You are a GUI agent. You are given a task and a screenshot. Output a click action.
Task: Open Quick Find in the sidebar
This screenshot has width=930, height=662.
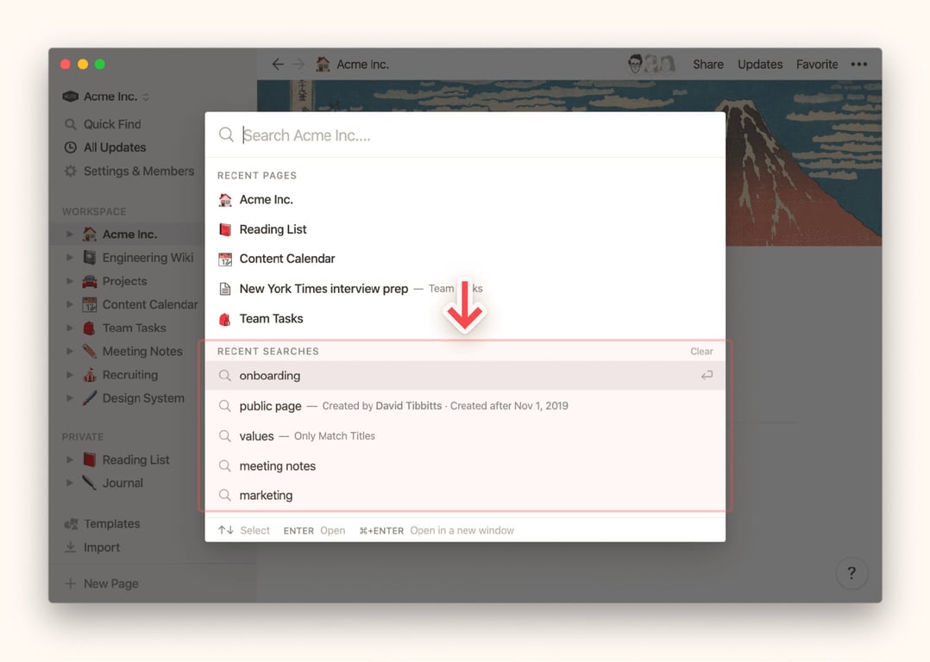[x=112, y=124]
